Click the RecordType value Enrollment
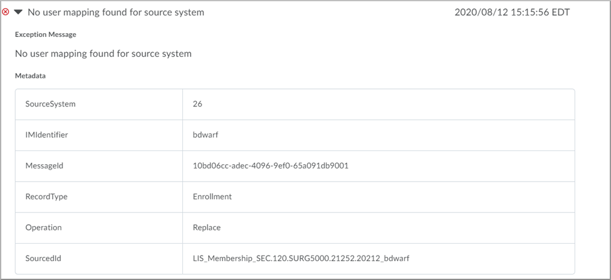 tap(212, 196)
